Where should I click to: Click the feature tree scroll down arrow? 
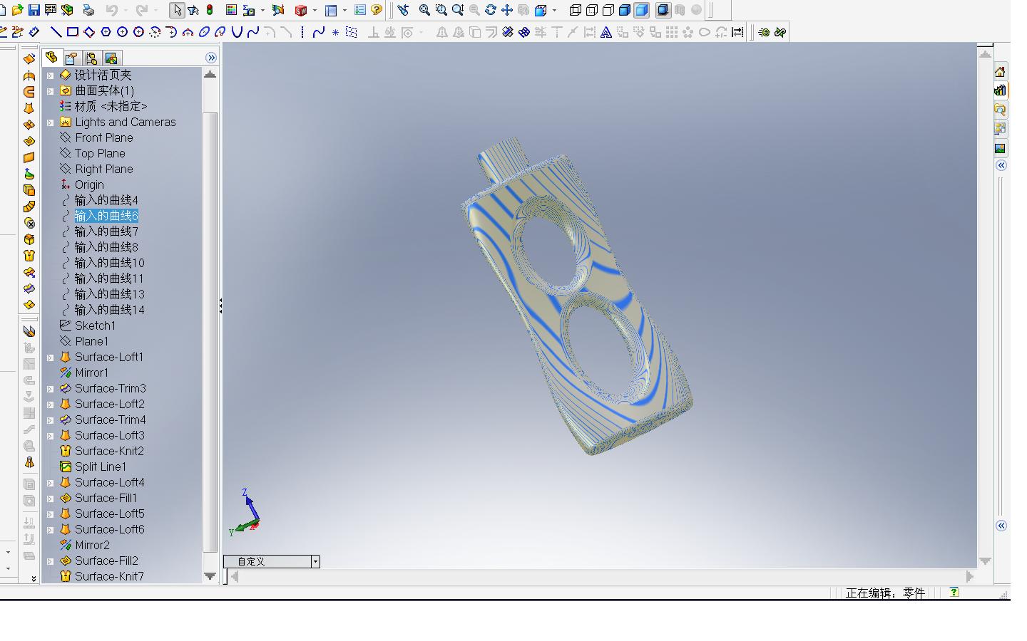point(210,575)
